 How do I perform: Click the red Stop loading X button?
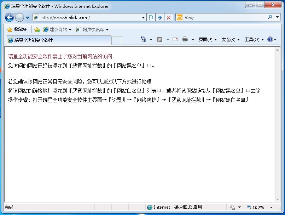(169, 18)
